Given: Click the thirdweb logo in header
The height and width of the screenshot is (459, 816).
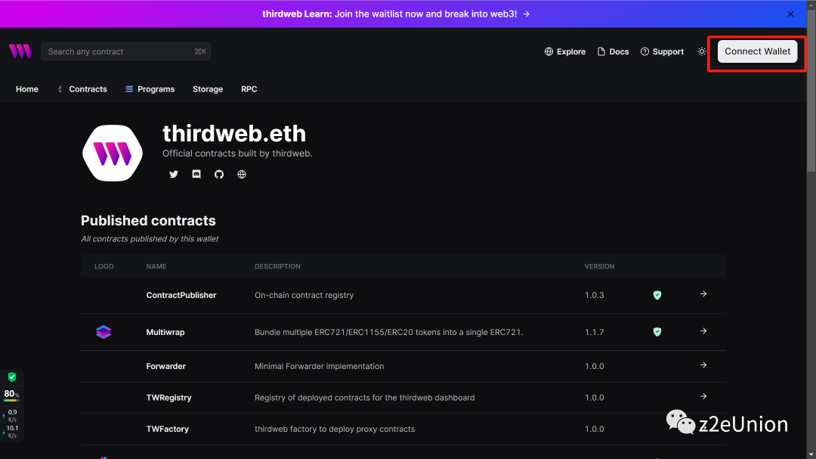Looking at the screenshot, I should [20, 51].
